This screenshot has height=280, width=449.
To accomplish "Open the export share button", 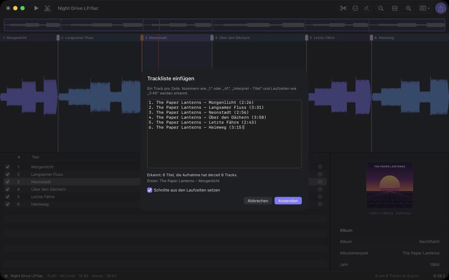I will point(441,8).
